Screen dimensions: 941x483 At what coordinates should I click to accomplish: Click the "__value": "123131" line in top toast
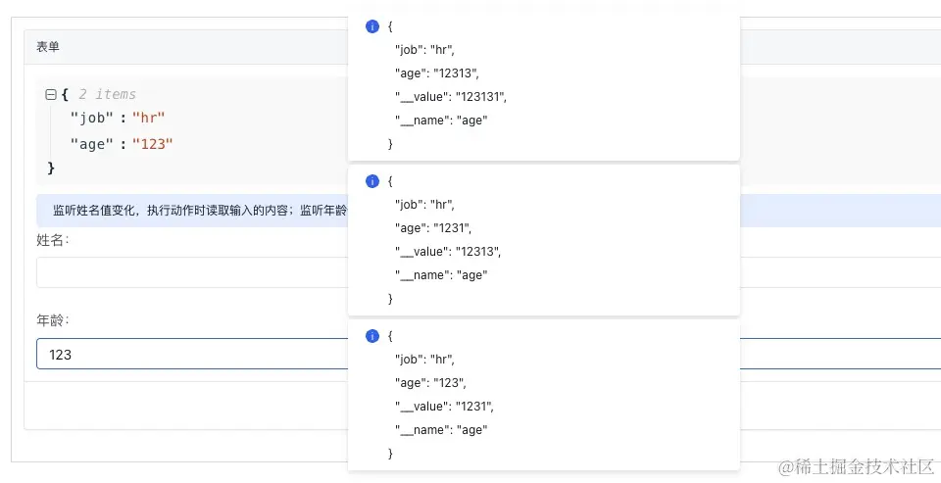[x=450, y=96]
